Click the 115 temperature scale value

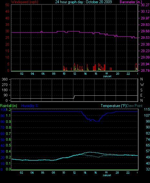tap(147, 110)
